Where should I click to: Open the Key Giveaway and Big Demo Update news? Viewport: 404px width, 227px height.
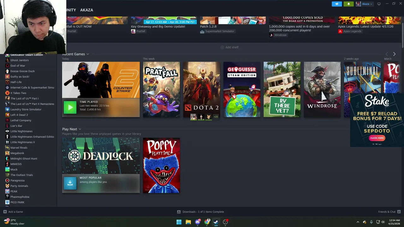pyautogui.click(x=158, y=26)
